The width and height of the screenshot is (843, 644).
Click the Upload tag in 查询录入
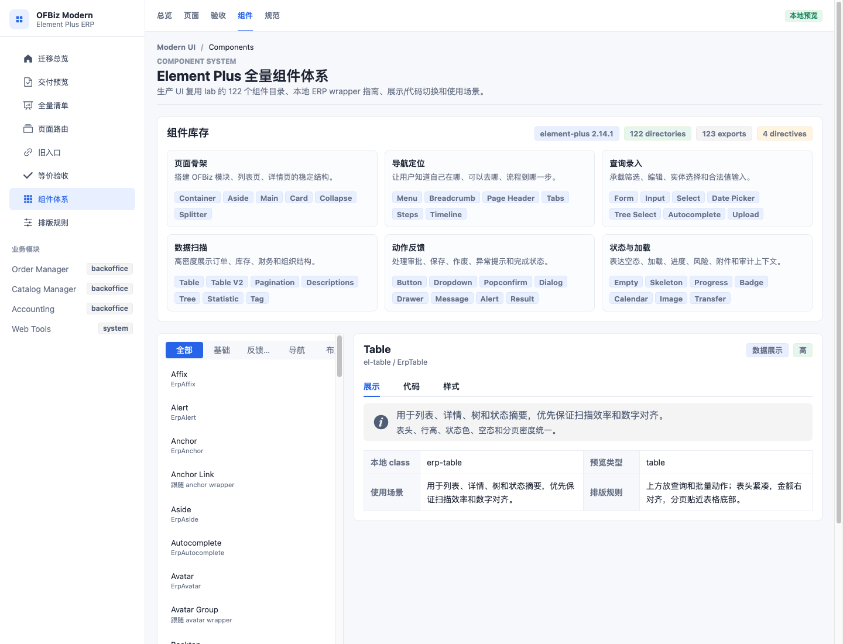(x=746, y=214)
